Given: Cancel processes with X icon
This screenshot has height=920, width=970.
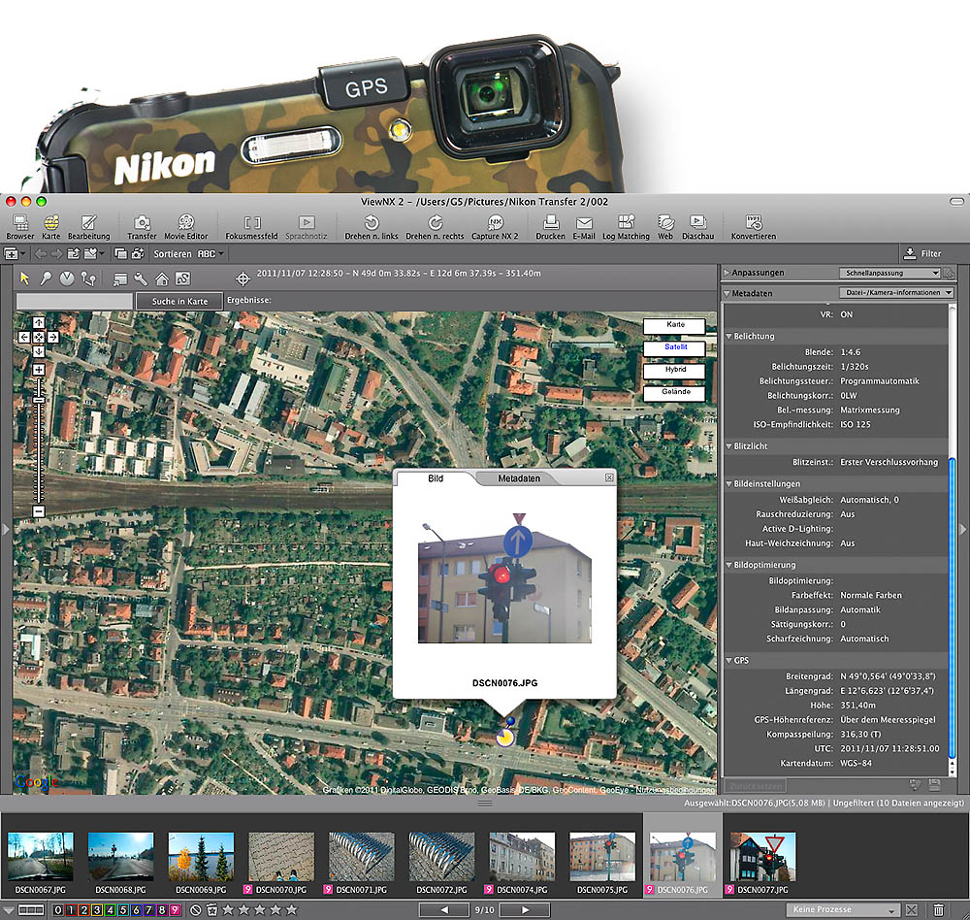Looking at the screenshot, I should pyautogui.click(x=912, y=909).
